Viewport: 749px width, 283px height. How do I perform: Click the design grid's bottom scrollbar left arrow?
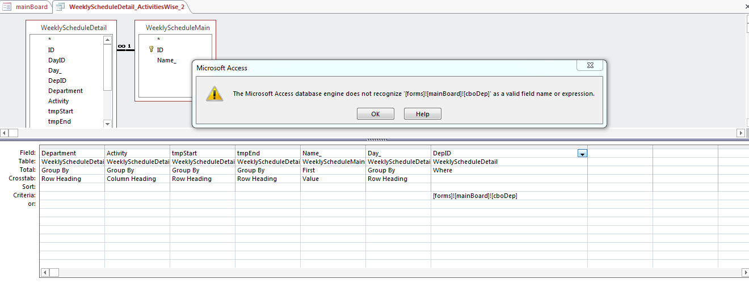(44, 272)
